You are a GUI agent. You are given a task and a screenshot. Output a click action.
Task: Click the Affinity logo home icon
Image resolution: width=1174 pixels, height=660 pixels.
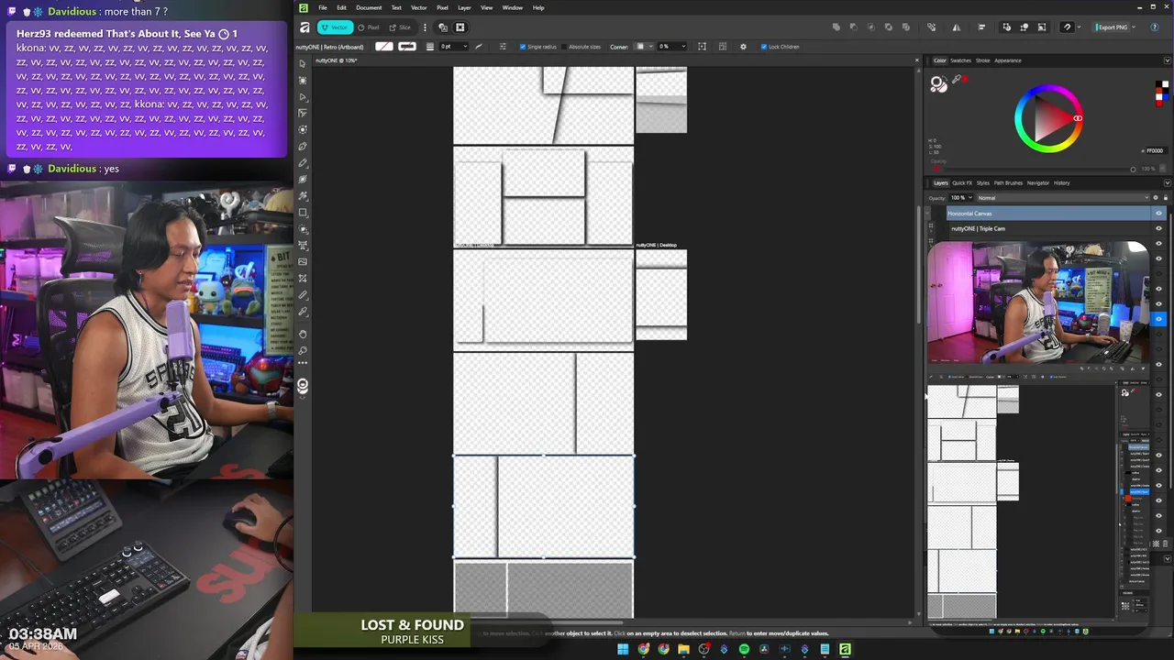point(305,27)
